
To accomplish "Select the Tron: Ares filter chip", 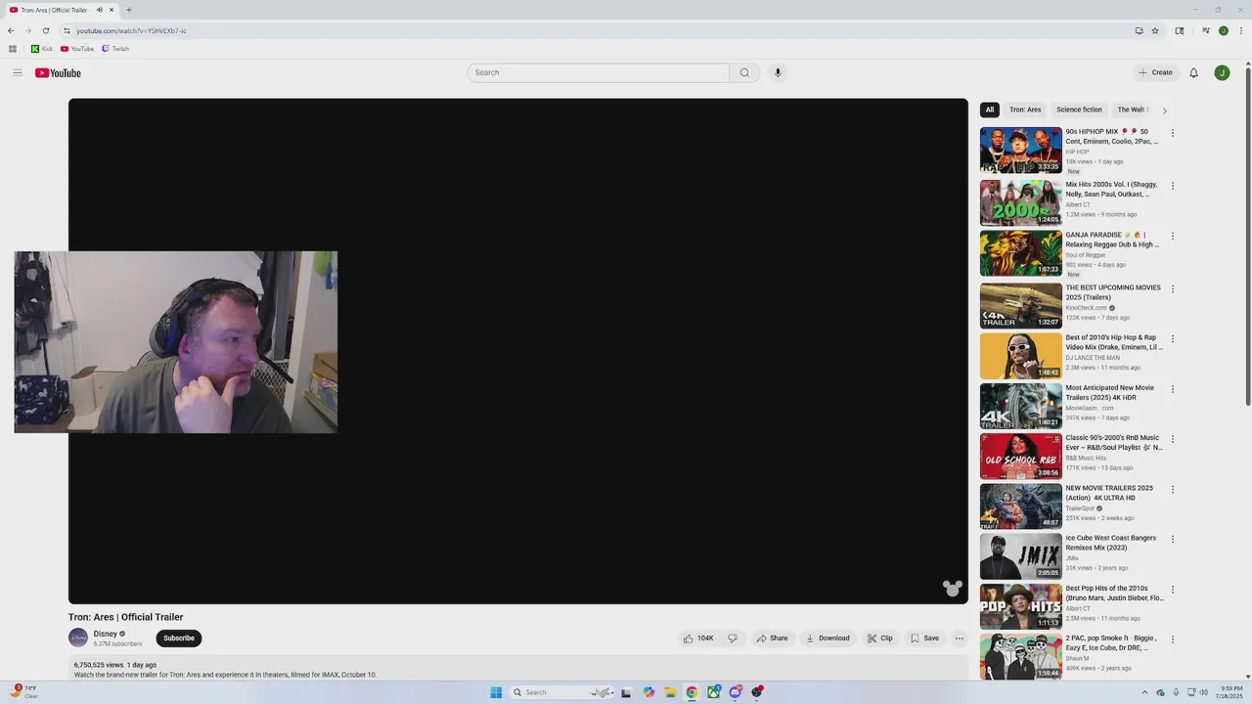I will (1025, 110).
